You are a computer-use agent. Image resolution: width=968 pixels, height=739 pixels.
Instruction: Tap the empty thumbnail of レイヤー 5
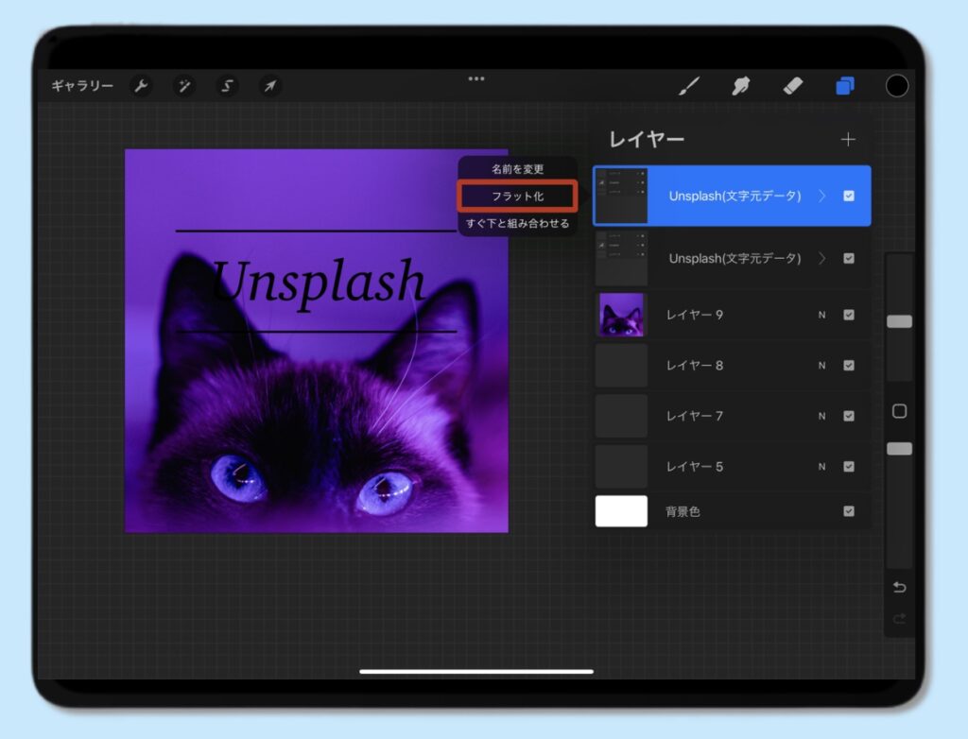point(621,467)
